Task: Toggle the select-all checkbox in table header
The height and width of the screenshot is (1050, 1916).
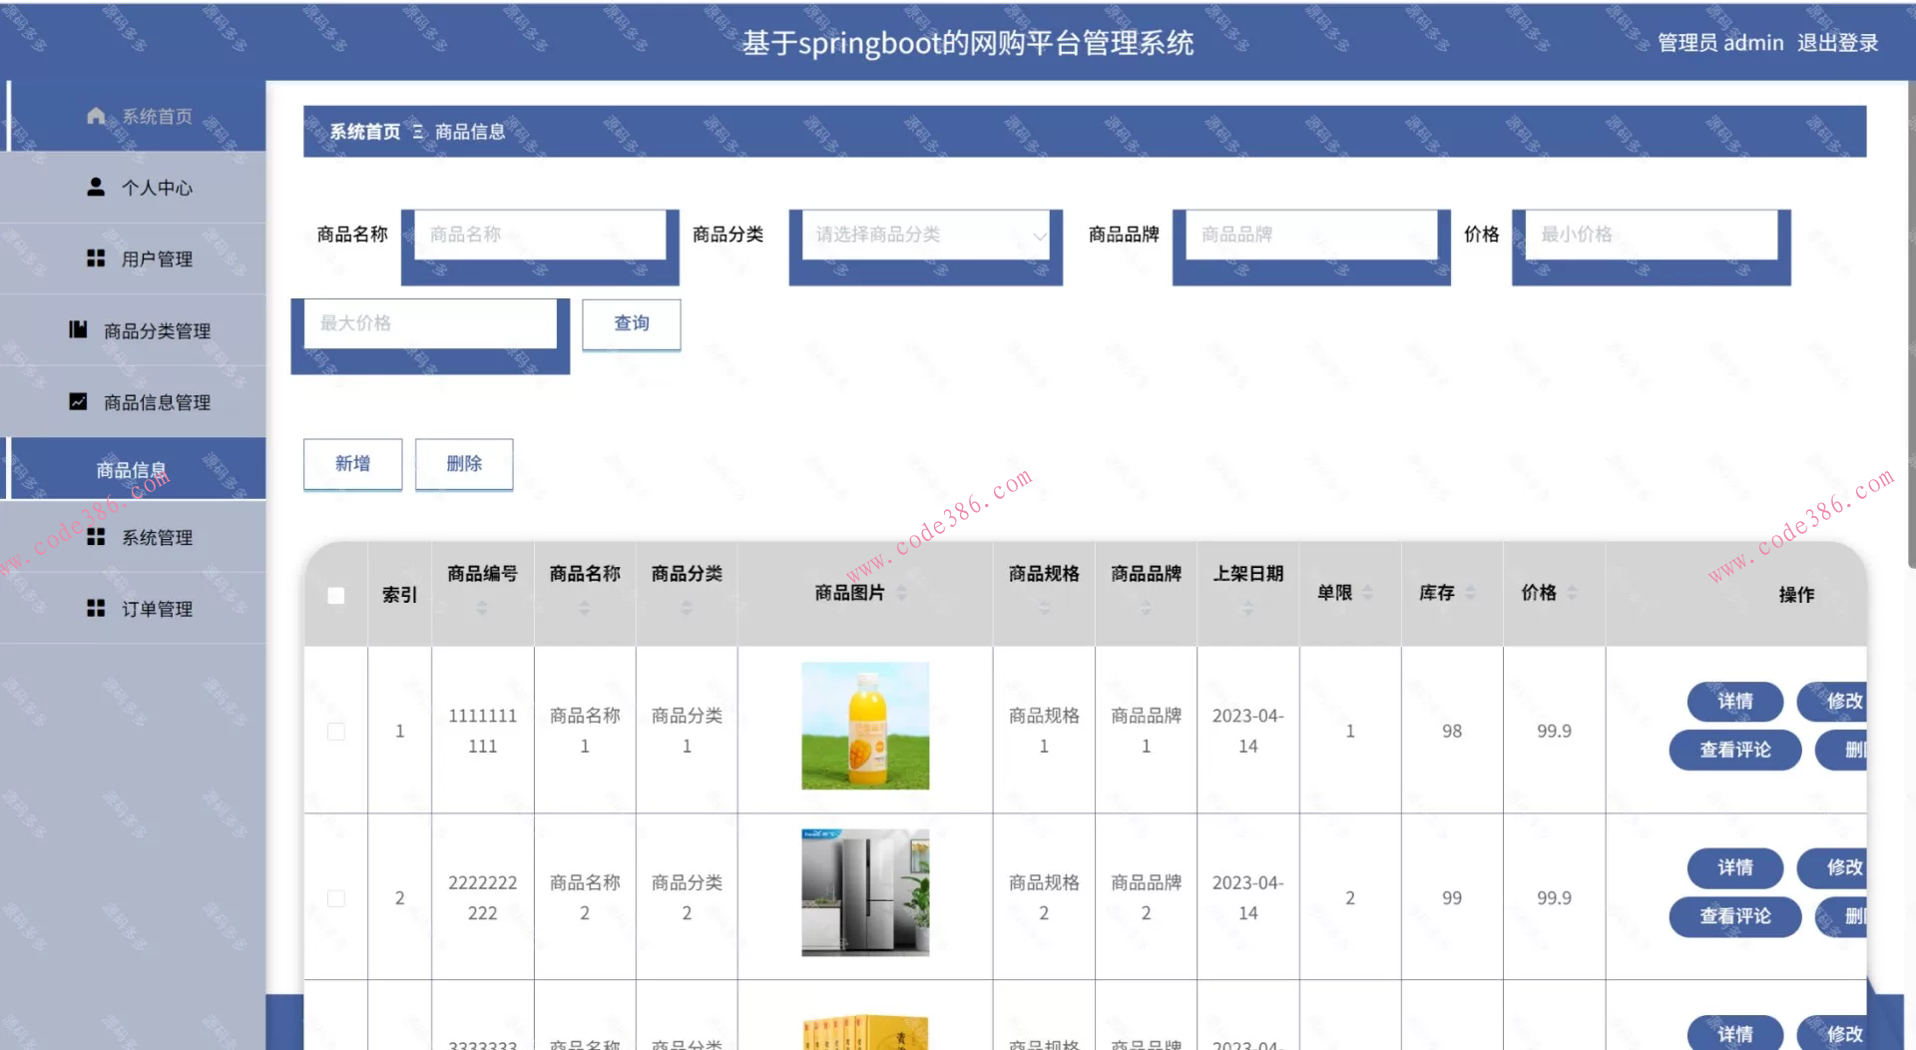Action: [336, 596]
